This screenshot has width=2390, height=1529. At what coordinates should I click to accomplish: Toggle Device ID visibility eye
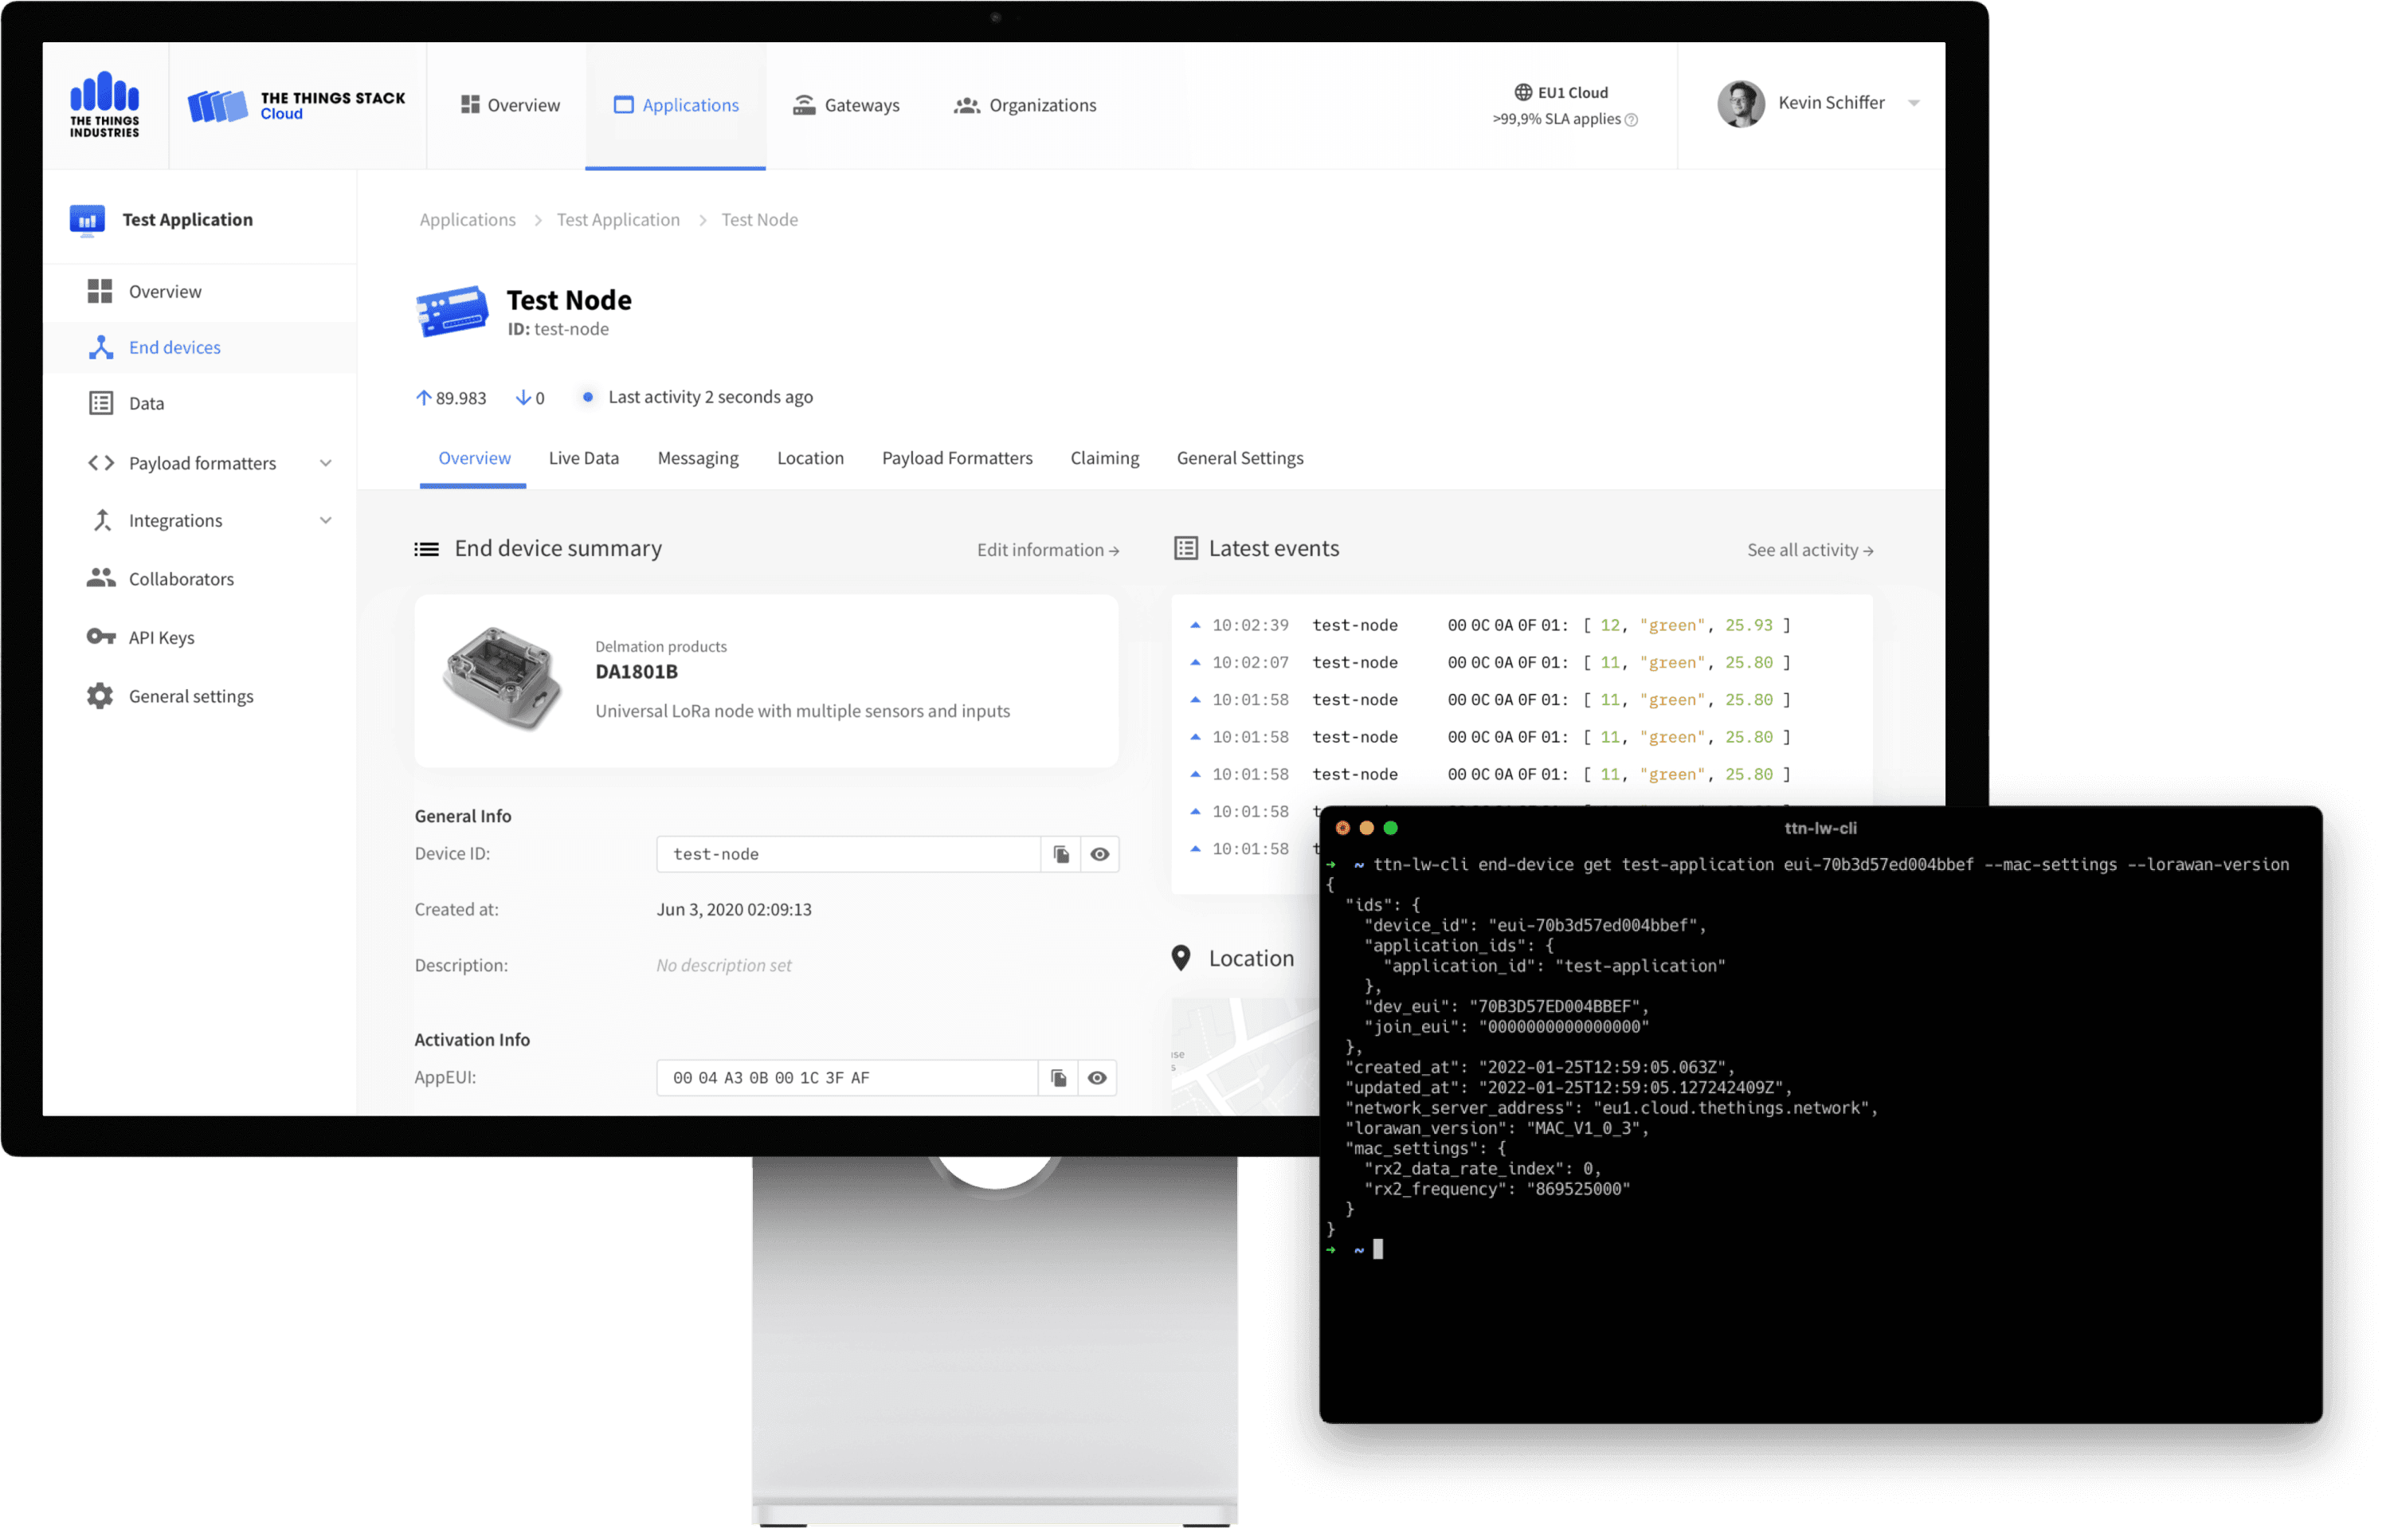1099,854
